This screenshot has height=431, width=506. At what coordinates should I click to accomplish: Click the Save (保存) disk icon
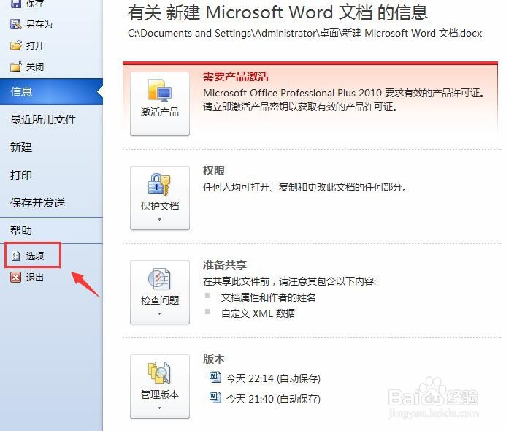16,4
